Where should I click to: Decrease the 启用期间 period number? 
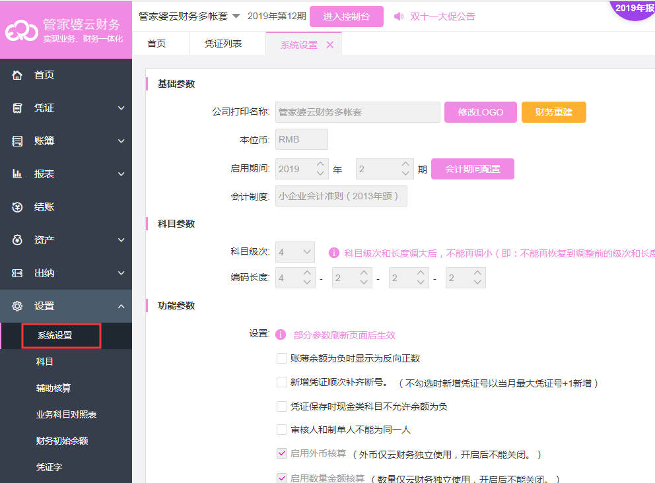point(405,174)
